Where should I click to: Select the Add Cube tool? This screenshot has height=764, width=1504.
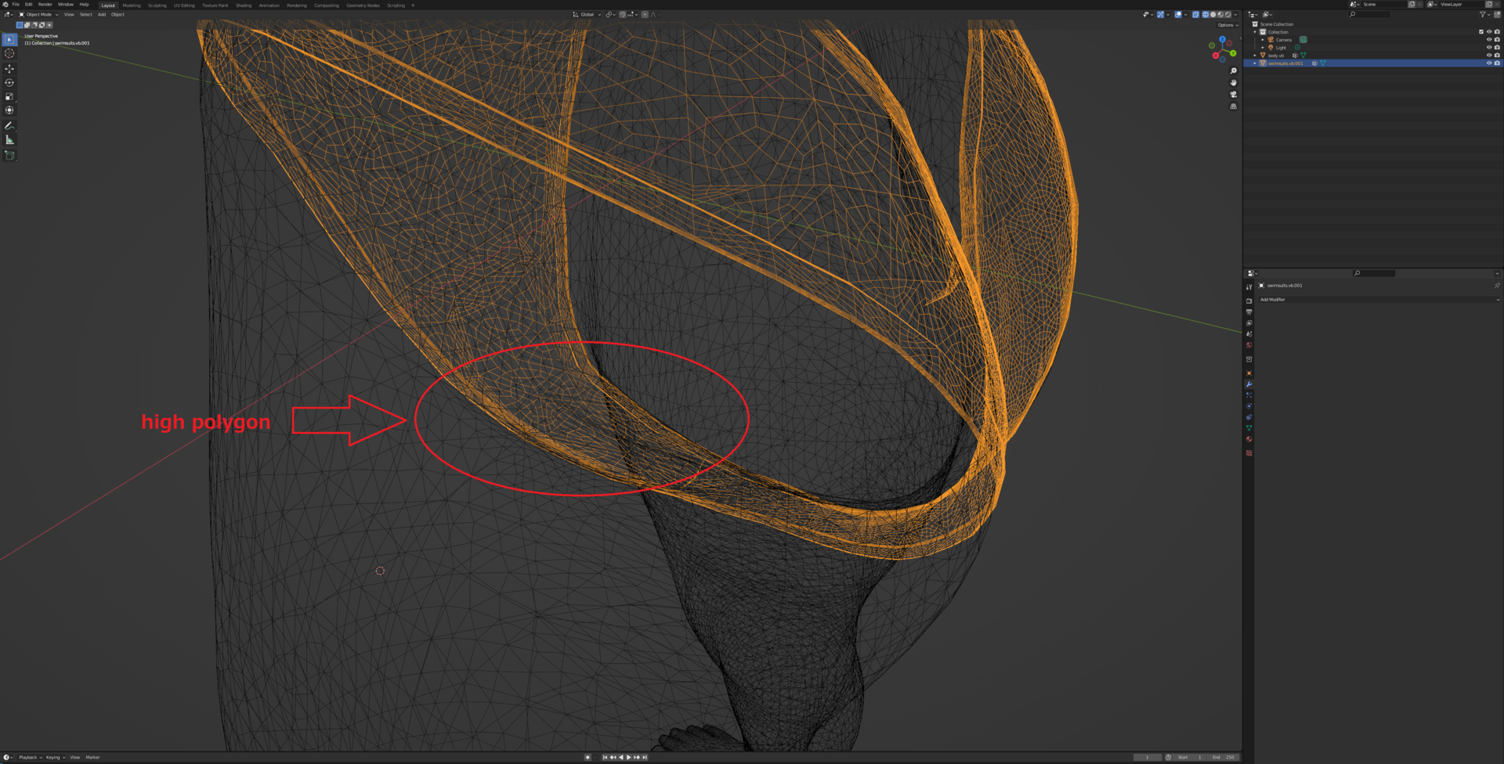[x=9, y=156]
